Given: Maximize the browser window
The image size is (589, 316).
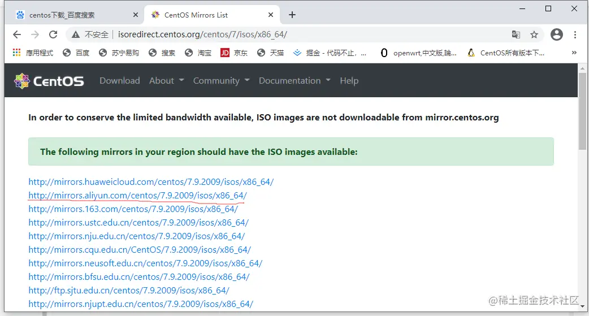Looking at the screenshot, I should pyautogui.click(x=548, y=8).
